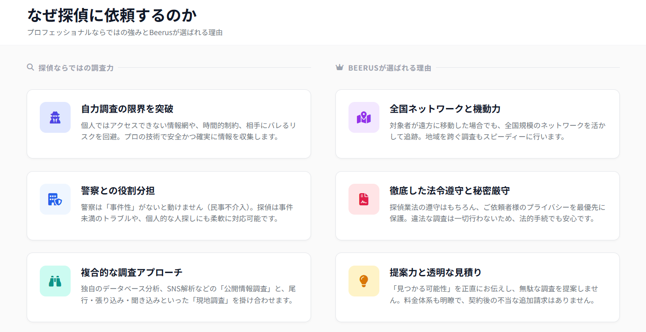This screenshot has width=646, height=332.
Task: Open the 全国ネットワークと機動力 card title
Action: pyautogui.click(x=445, y=109)
